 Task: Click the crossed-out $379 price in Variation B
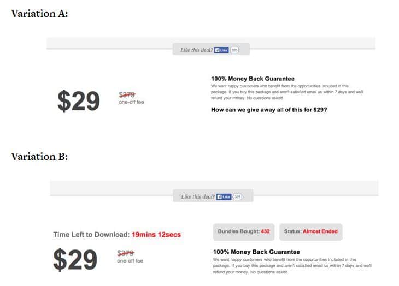pos(126,253)
